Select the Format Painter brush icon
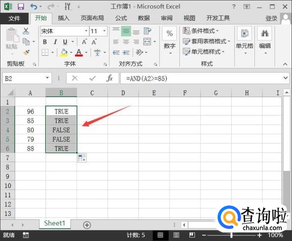This screenshot has height=241, width=292. (x=26, y=52)
